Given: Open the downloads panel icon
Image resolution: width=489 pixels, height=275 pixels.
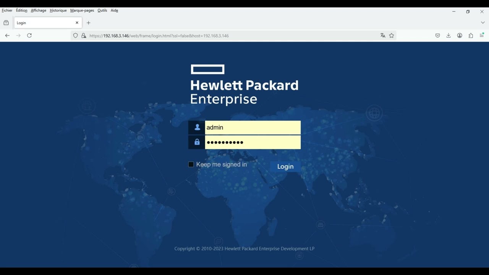Looking at the screenshot, I should (449, 36).
